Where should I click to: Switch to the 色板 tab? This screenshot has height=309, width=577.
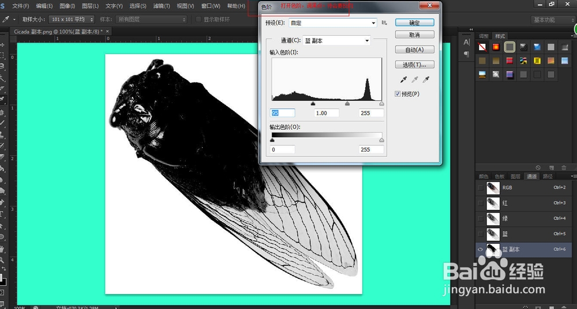pos(499,176)
